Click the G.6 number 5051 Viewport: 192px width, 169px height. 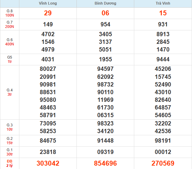pos(105,49)
